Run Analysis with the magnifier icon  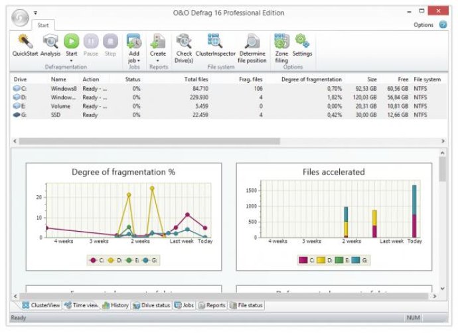pos(50,41)
